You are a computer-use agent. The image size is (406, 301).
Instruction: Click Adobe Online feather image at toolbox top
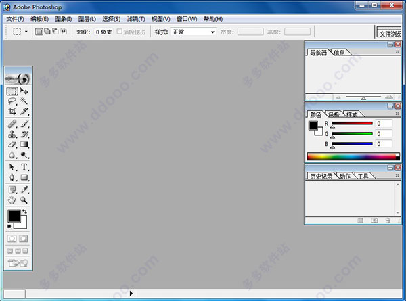(x=18, y=79)
